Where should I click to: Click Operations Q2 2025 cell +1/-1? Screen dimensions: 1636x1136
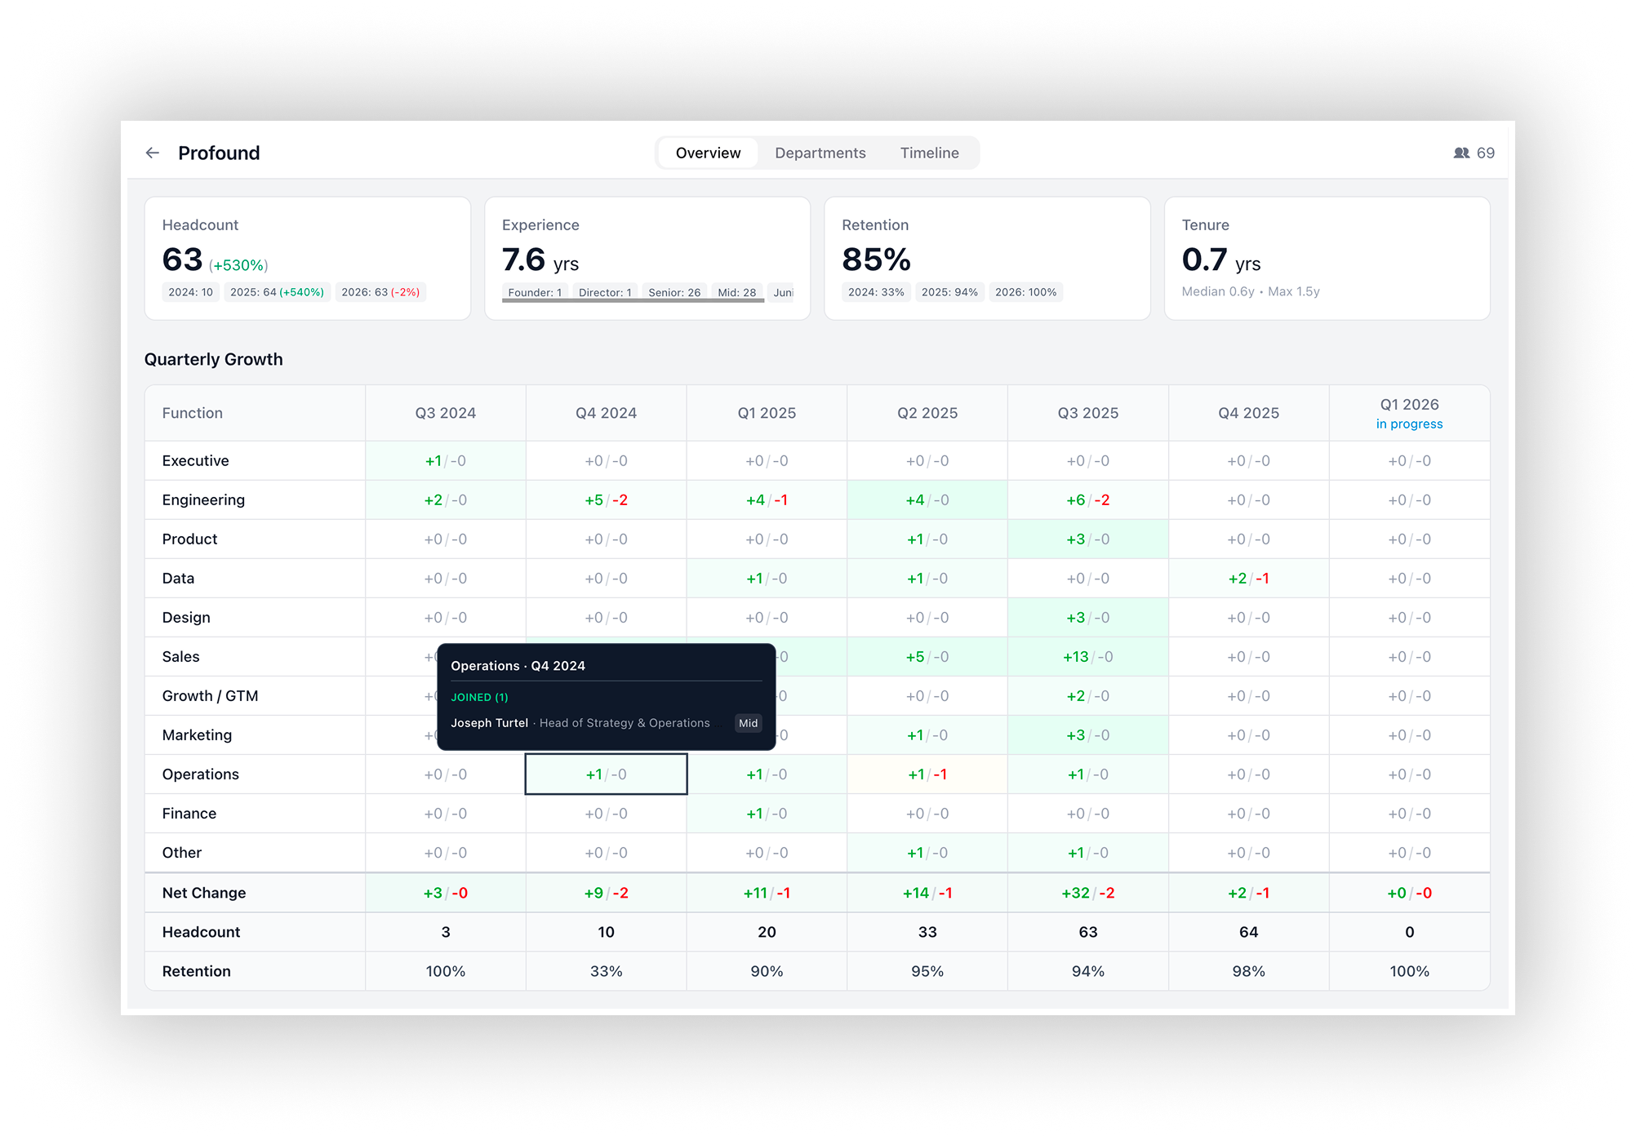click(x=927, y=774)
